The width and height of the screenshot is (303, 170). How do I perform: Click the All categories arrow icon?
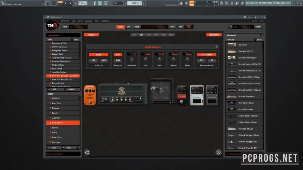pyautogui.click(x=261, y=35)
